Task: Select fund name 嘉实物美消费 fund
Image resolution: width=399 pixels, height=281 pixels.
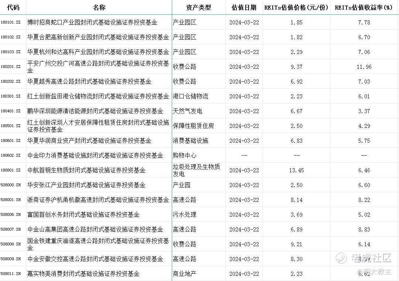Action: tap(83, 273)
